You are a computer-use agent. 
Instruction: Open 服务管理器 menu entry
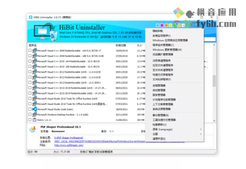click(159, 95)
